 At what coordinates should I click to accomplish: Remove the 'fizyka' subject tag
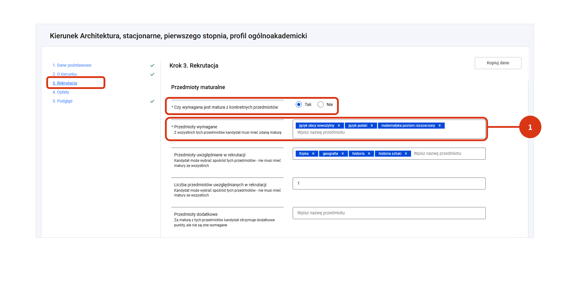coord(313,154)
